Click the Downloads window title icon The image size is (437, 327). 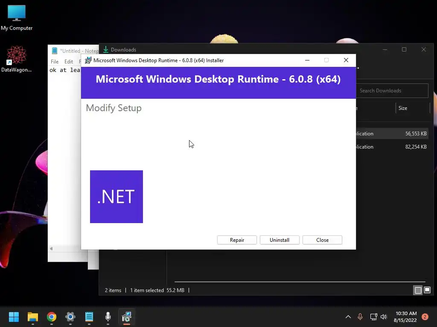(106, 49)
